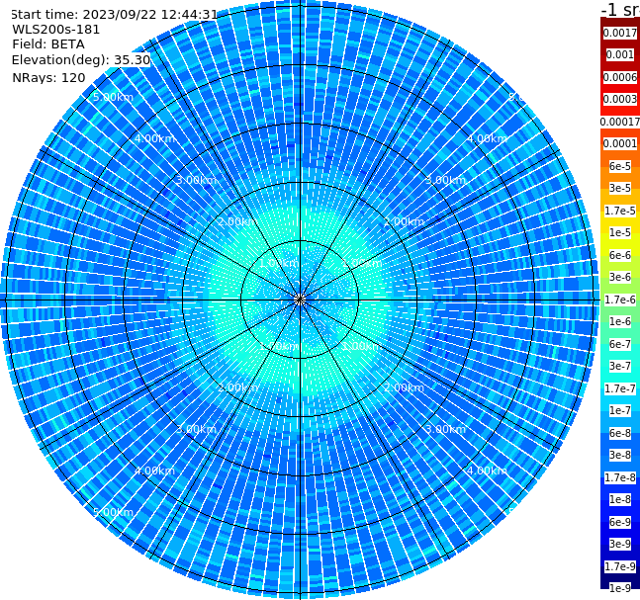Select the 3e-6 colorbar label

[620, 277]
